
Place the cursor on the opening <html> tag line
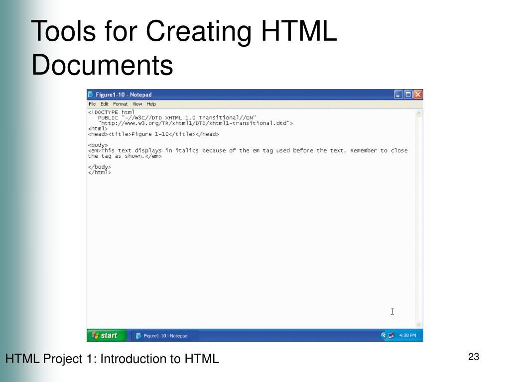pyautogui.click(x=98, y=129)
